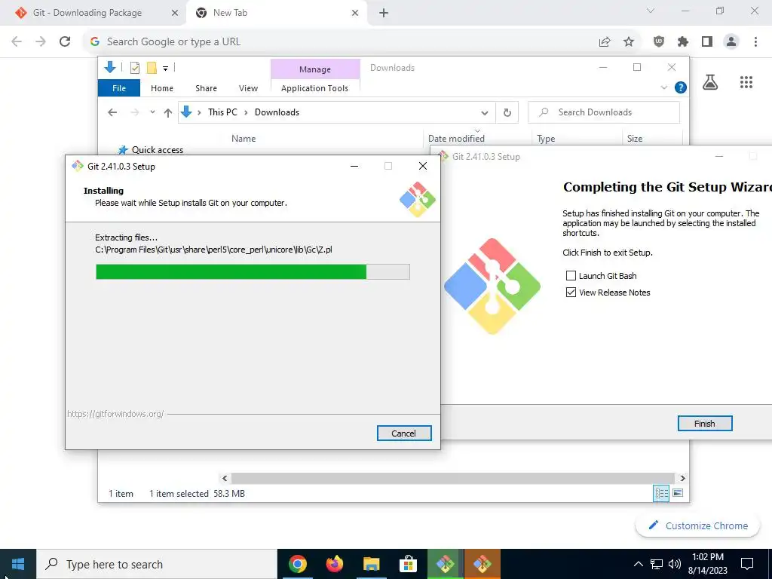Viewport: 772px width, 579px height.
Task: Sort by the Size column header
Action: (635, 139)
